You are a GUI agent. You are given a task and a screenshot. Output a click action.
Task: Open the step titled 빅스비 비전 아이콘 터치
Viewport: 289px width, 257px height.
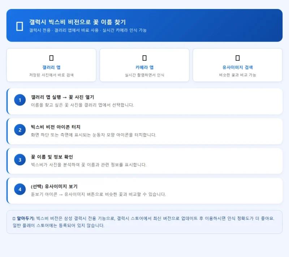56,127
